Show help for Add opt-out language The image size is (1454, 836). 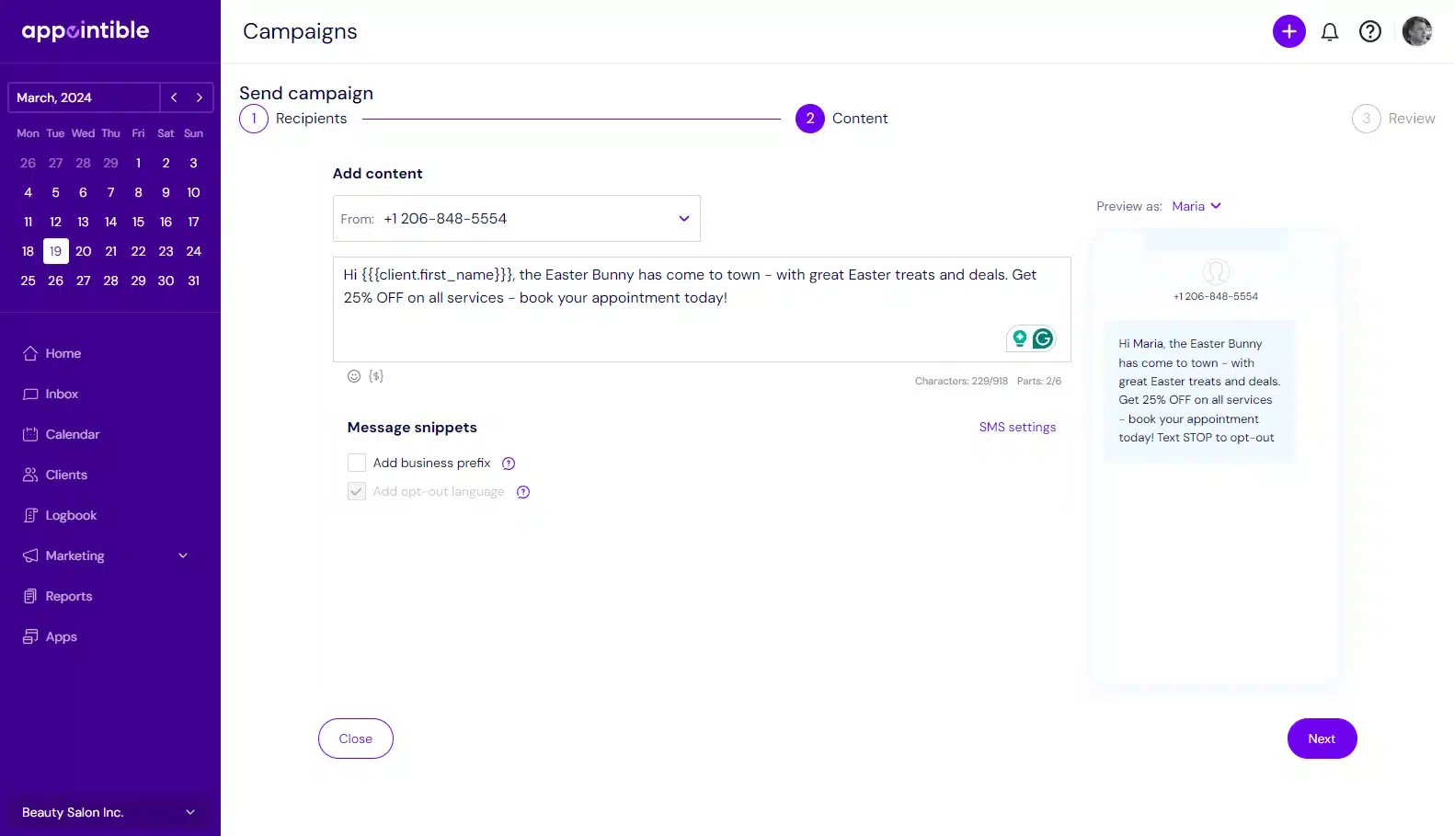[523, 492]
